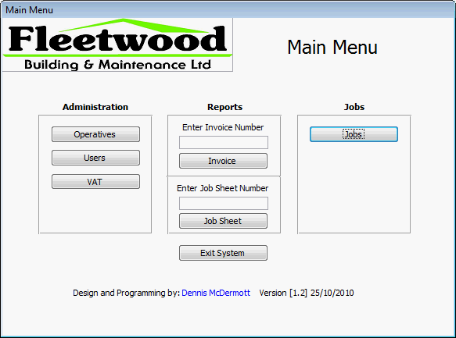The width and height of the screenshot is (456, 338).
Task: Open the Operatives administration screen
Action: click(x=95, y=134)
